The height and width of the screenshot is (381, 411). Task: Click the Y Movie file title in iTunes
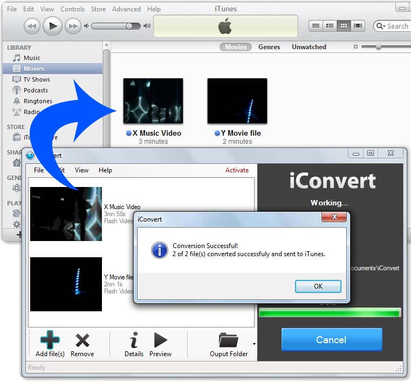[241, 133]
